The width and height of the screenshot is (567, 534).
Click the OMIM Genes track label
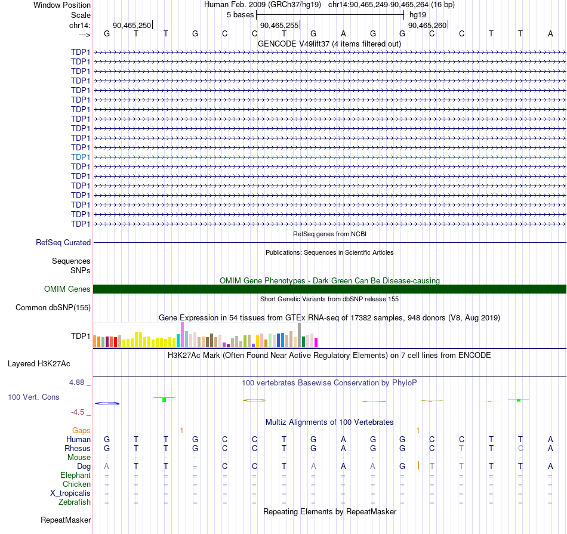(x=67, y=289)
